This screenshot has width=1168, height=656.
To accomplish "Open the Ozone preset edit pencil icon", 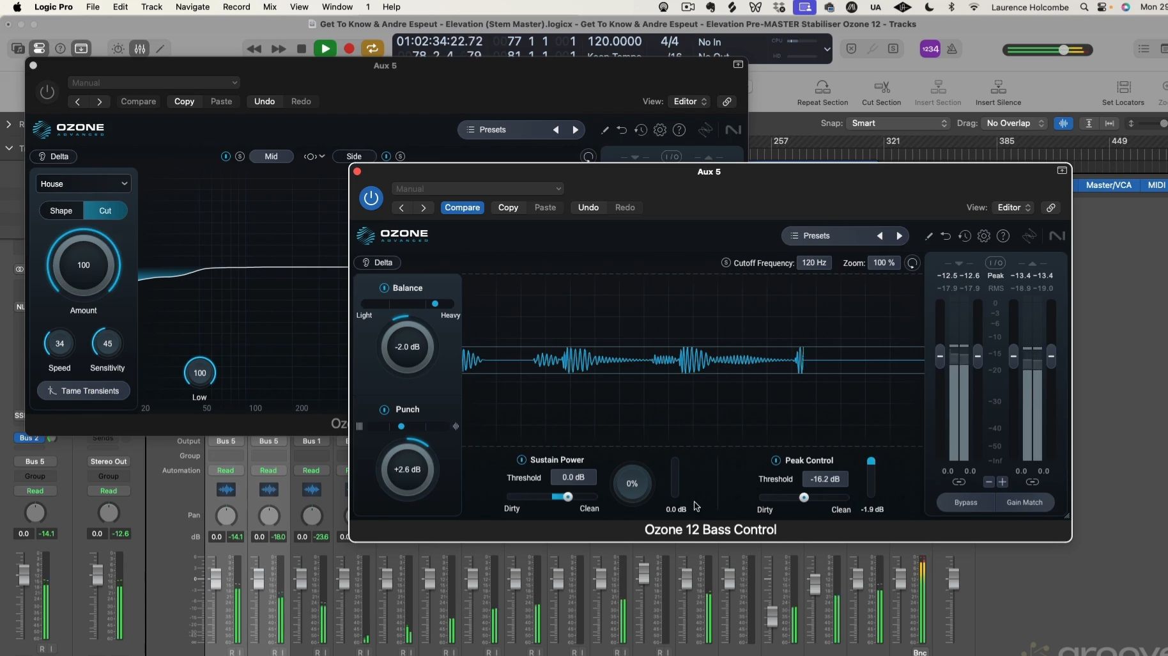I will coord(928,236).
